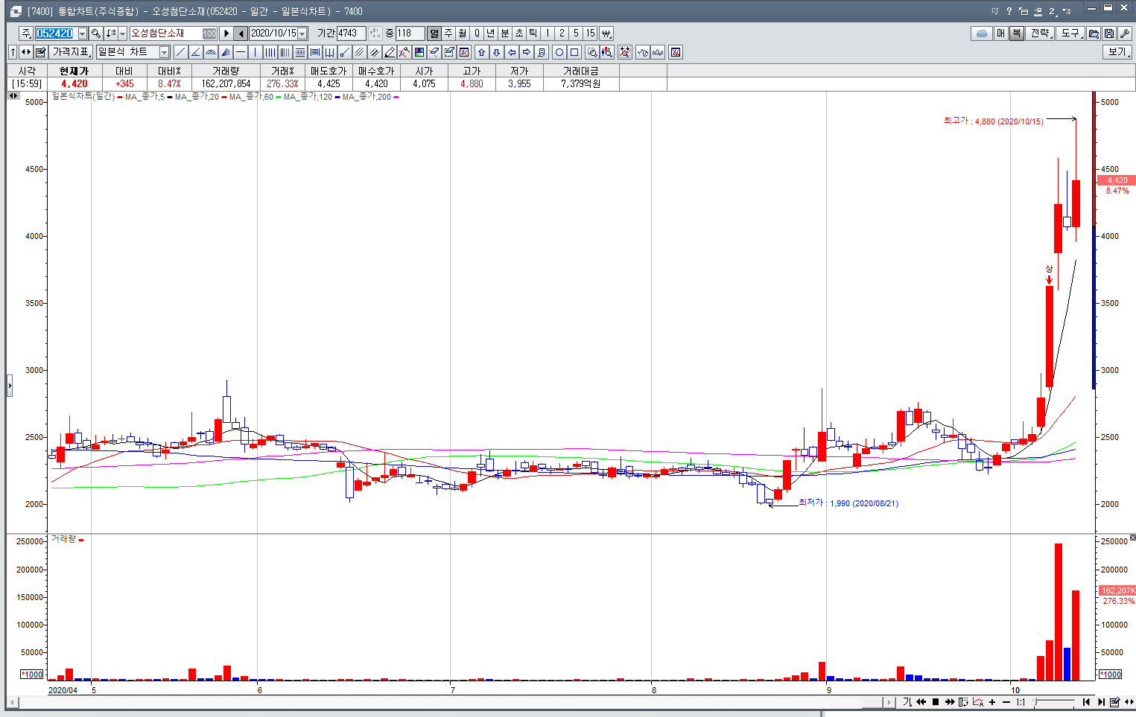
Task: Expand the 보기 view menu
Action: click(1117, 52)
